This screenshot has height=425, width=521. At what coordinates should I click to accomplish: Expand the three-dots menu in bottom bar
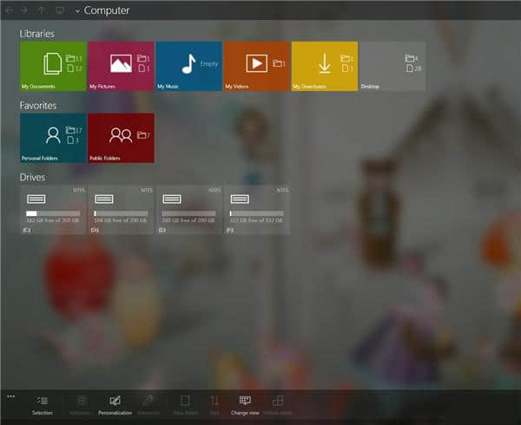click(x=10, y=396)
